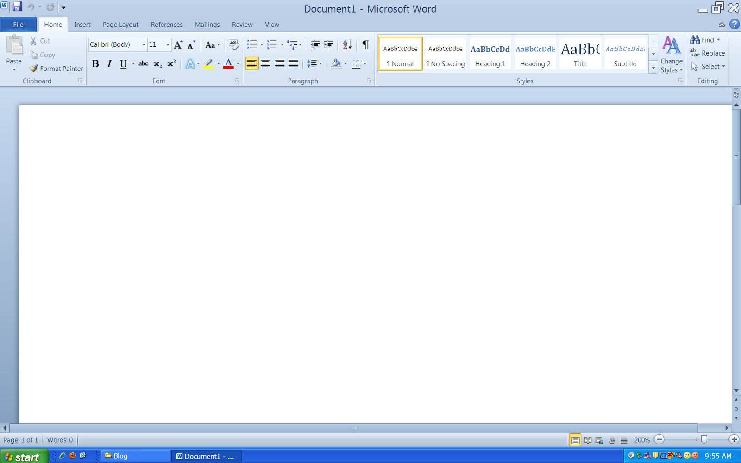Switch to the Page Layout tab

click(120, 25)
